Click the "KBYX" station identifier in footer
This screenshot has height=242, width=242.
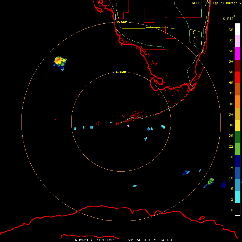(x=129, y=240)
